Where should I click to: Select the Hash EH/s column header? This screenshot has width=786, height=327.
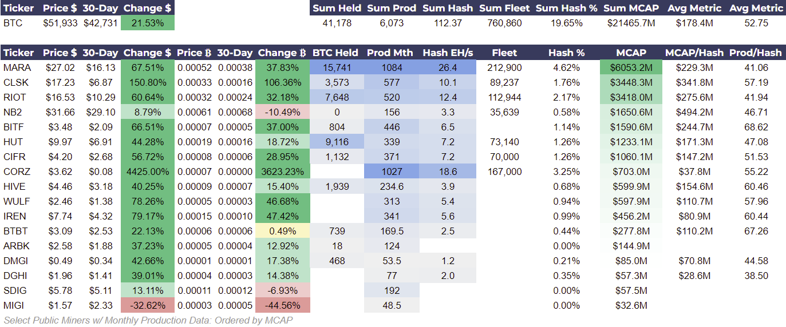point(448,53)
